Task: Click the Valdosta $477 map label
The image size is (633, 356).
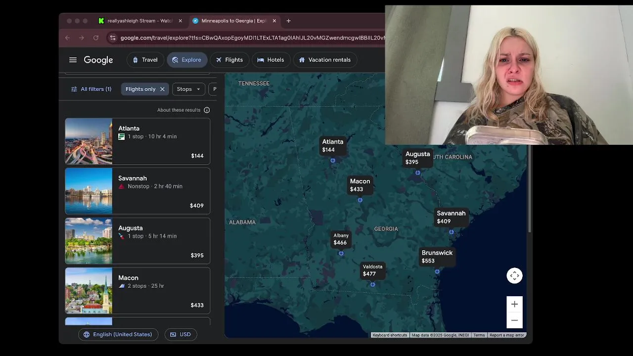Action: [372, 270]
